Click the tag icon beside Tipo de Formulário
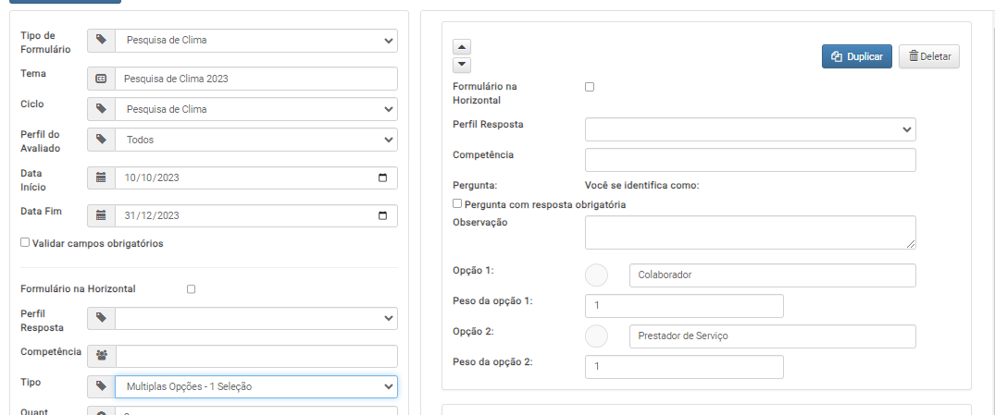The width and height of the screenshot is (995, 415). (101, 40)
